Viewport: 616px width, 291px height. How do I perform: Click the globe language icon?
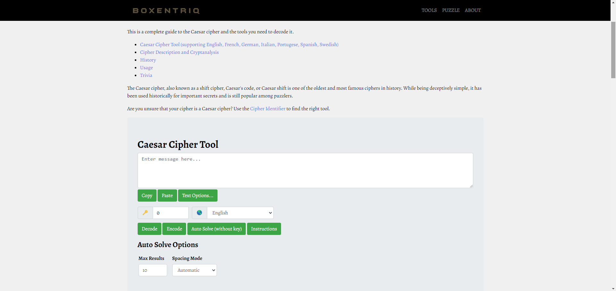click(199, 213)
